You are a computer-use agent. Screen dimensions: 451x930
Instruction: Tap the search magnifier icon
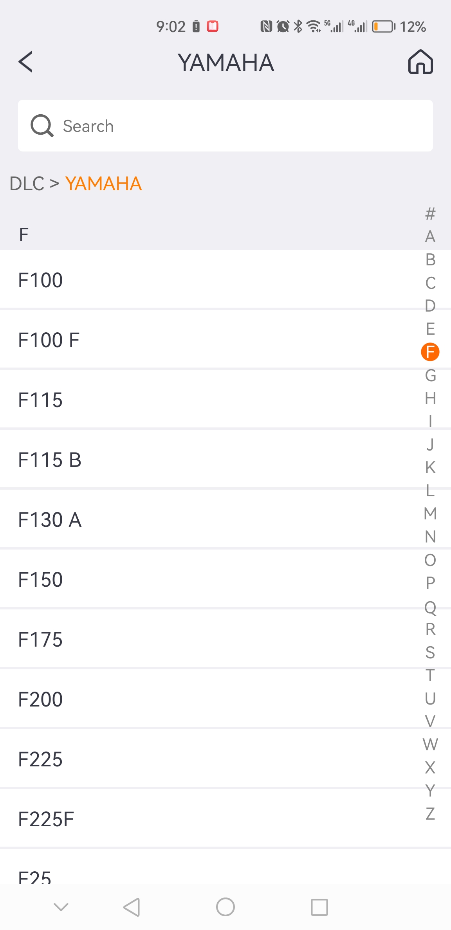42,126
